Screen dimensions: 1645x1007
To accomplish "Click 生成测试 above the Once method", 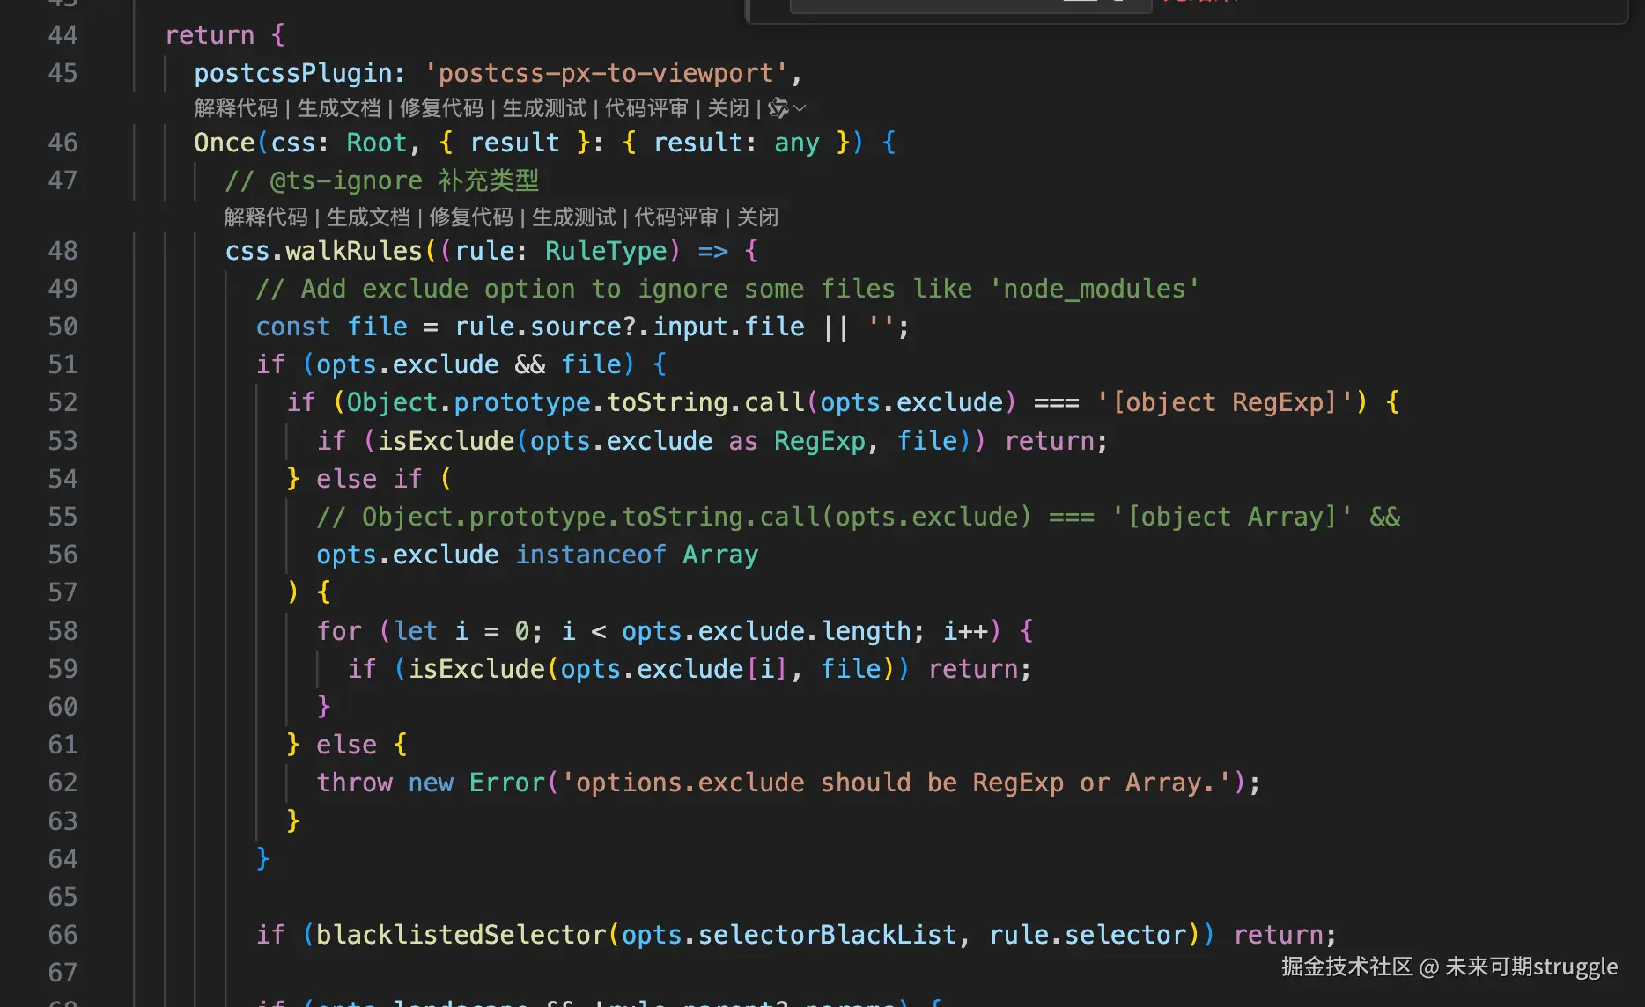I will point(544,108).
